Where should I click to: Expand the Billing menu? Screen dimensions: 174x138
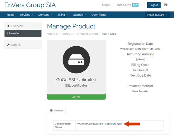point(63,15)
